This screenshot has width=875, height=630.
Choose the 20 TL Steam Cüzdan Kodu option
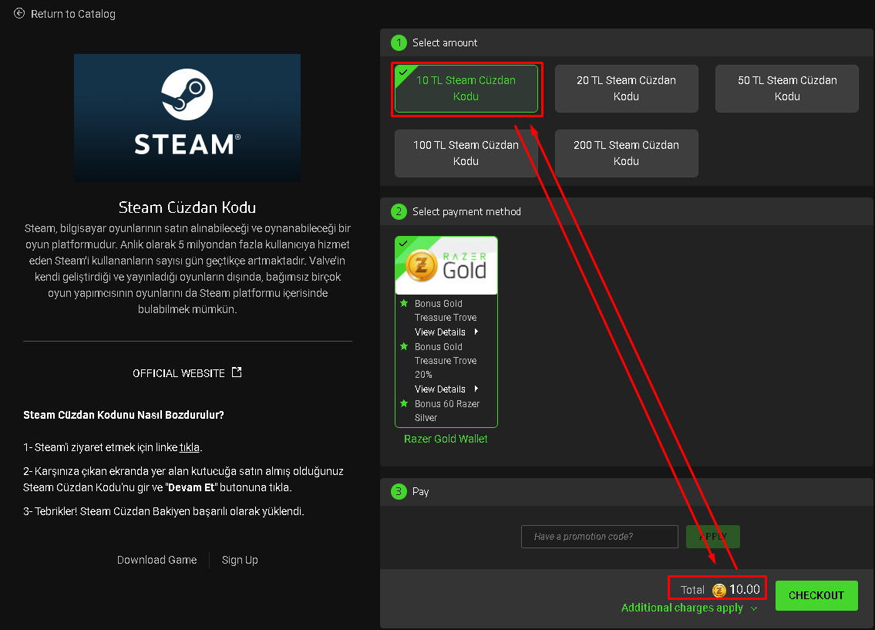[x=626, y=88]
